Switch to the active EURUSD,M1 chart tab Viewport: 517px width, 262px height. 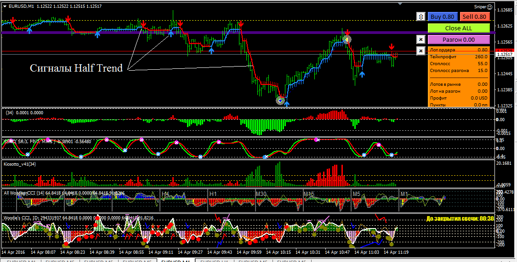click(x=176, y=260)
